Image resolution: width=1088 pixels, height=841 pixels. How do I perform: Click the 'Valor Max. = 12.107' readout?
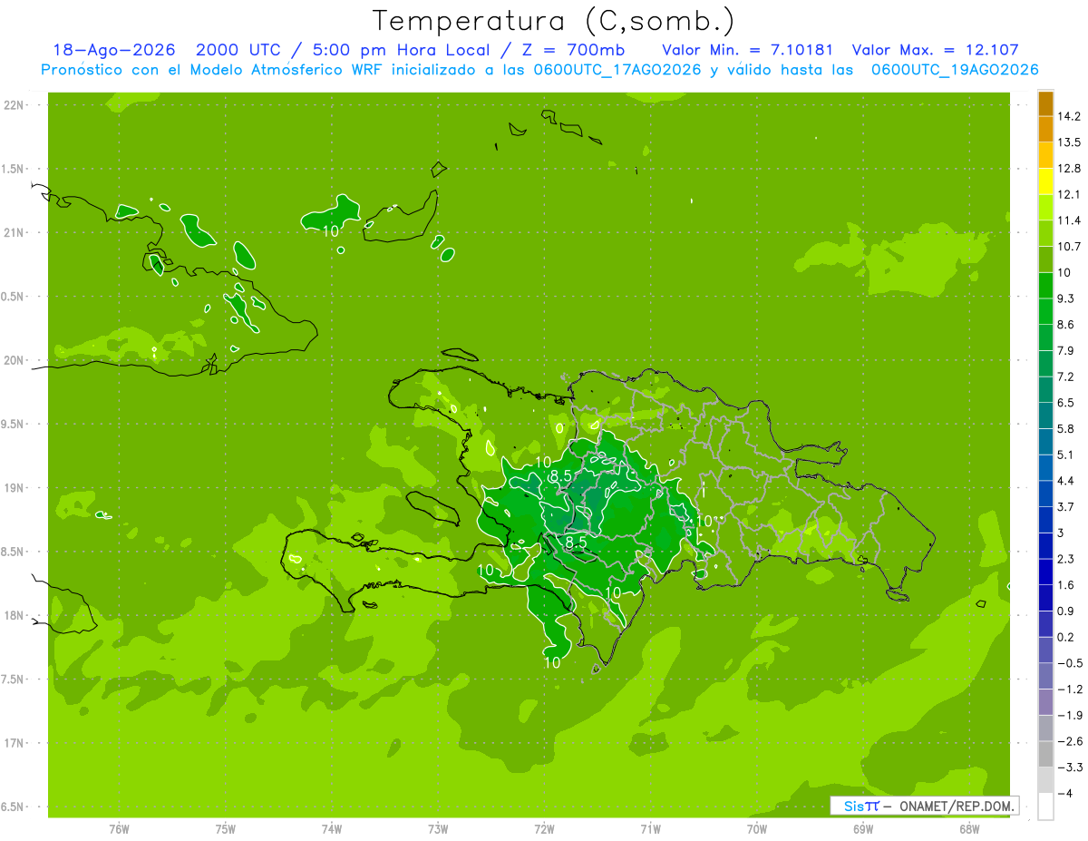tap(934, 50)
